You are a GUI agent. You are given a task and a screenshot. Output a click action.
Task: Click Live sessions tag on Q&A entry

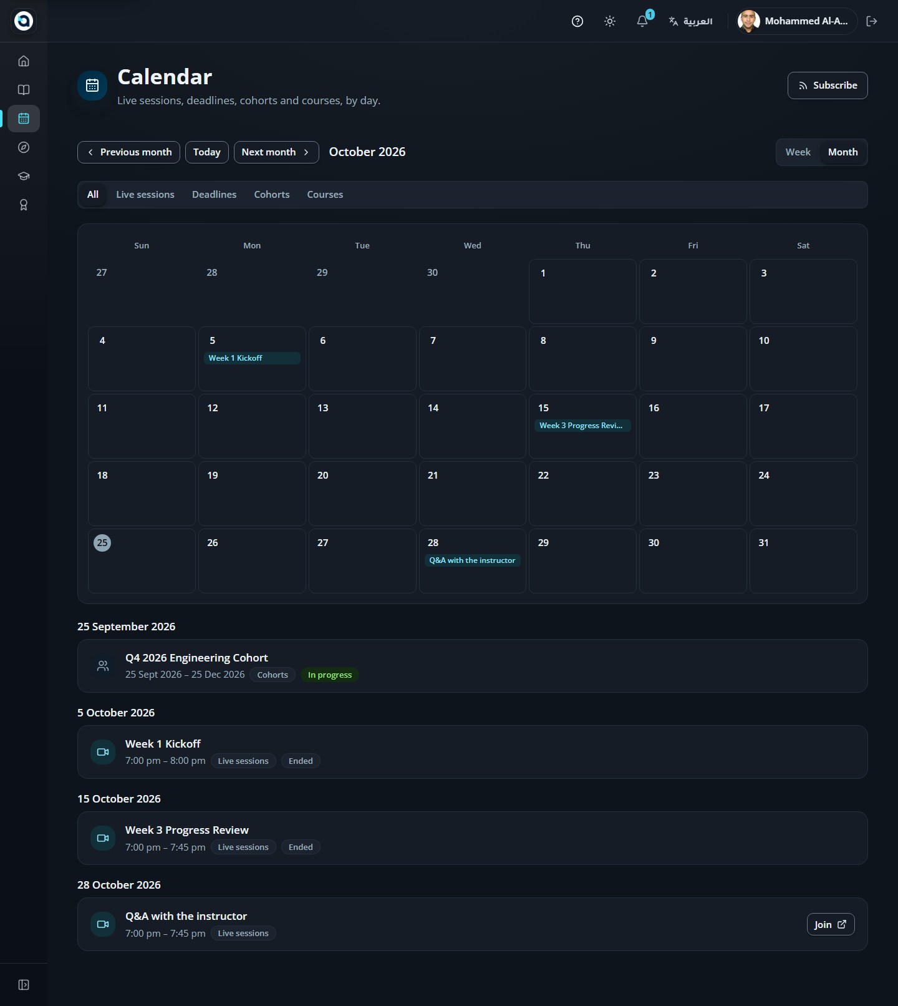(243, 933)
